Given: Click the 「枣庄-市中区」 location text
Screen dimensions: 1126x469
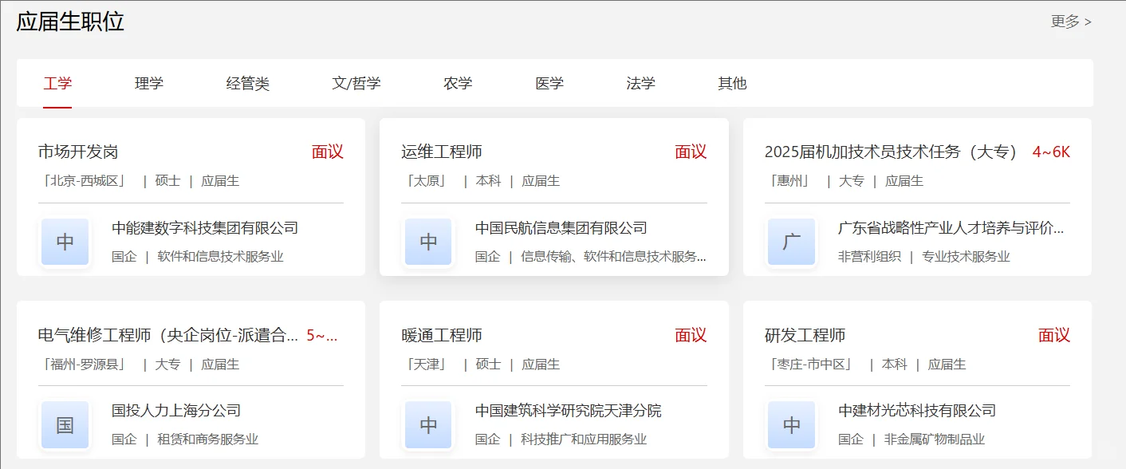Looking at the screenshot, I should (810, 365).
